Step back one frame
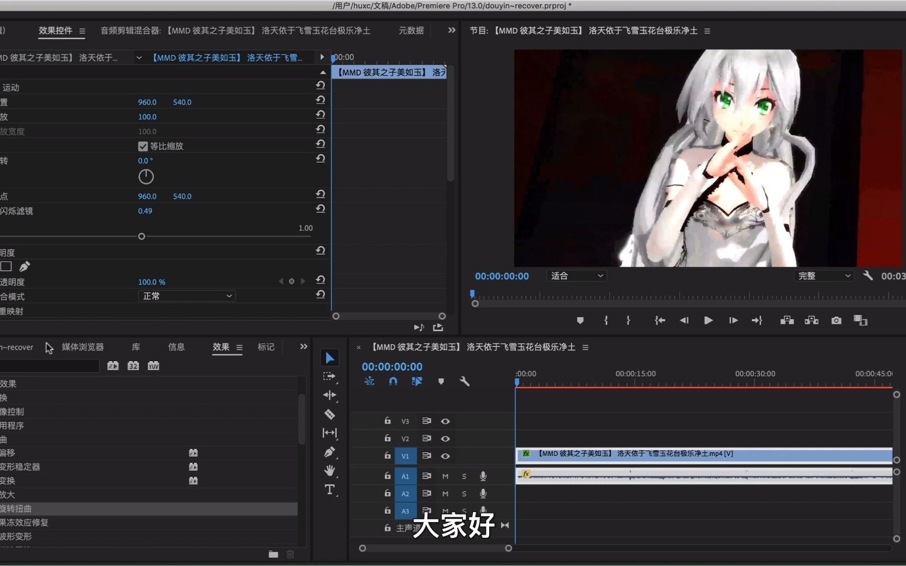Viewport: 906px width, 566px height. (684, 320)
